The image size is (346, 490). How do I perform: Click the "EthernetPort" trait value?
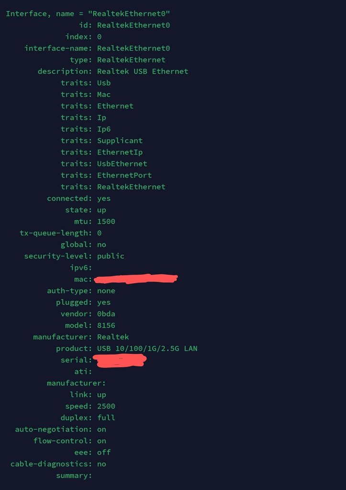click(x=124, y=175)
